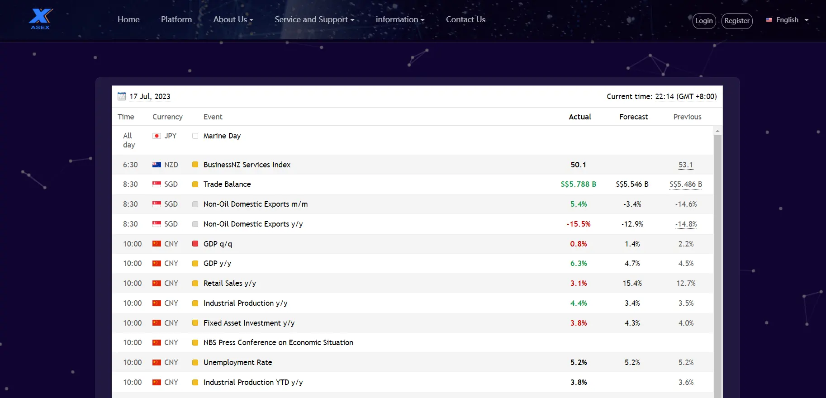Click the ASEX logo icon
Viewport: 826px width, 398px height.
40,19
